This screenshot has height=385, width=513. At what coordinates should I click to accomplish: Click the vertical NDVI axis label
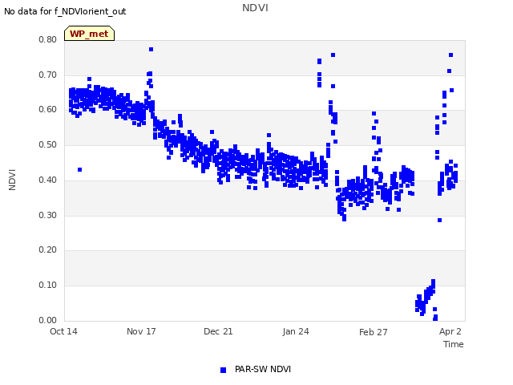point(12,180)
